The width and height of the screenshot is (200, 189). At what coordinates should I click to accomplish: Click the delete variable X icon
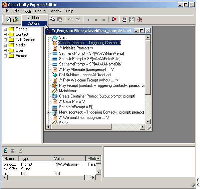13,151
